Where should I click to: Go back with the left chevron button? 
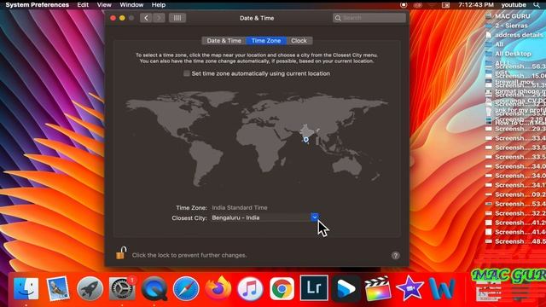146,18
